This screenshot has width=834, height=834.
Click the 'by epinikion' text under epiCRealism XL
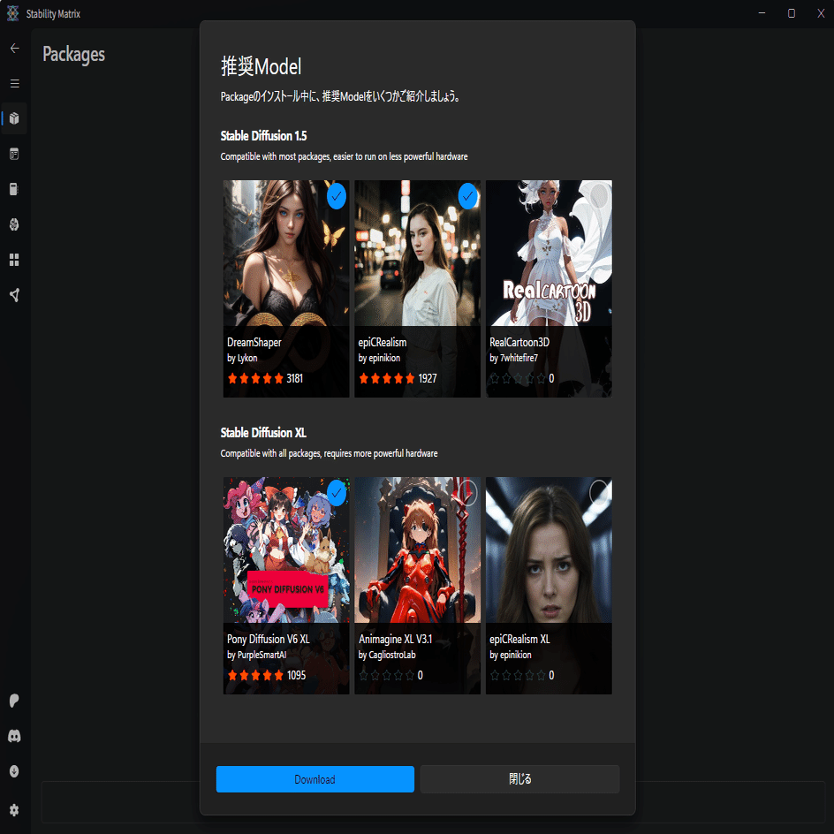511,655
